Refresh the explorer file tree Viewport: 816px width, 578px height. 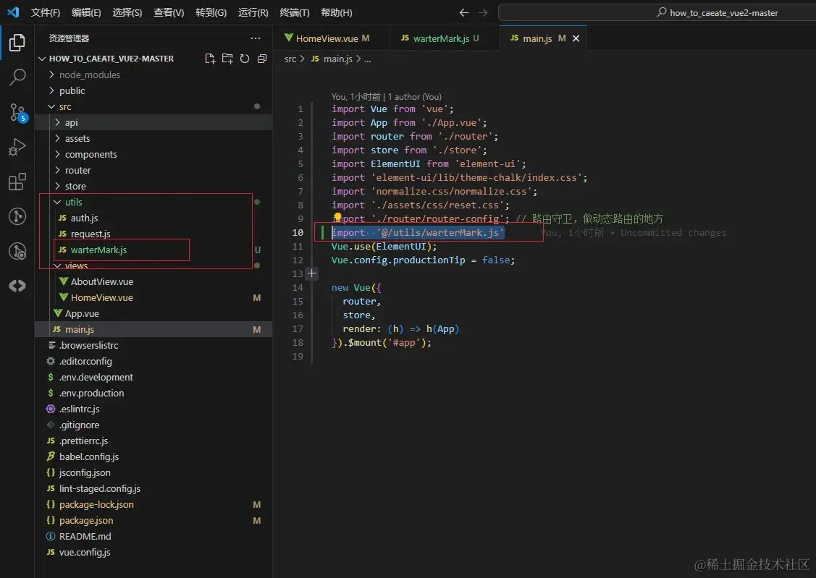[x=245, y=59]
